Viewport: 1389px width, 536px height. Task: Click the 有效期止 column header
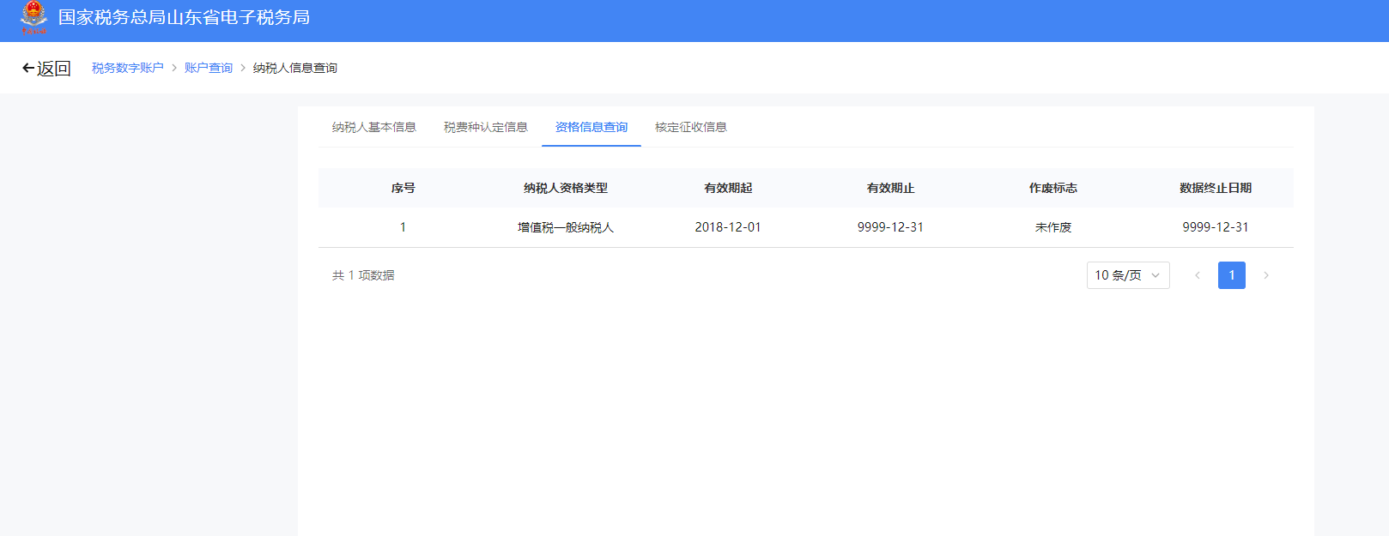(x=890, y=188)
